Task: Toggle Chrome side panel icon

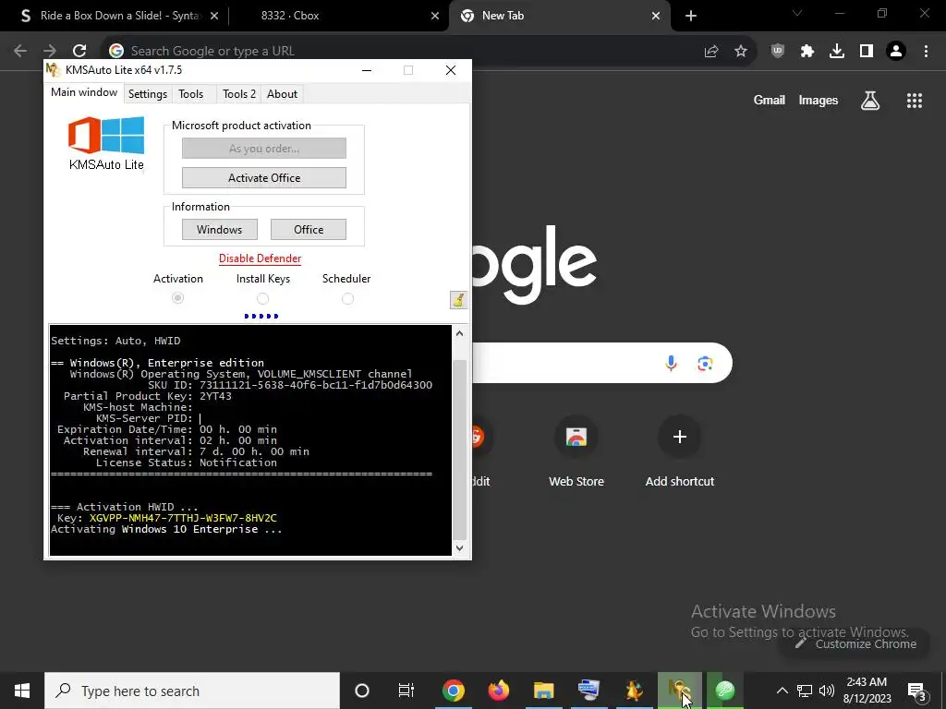Action: tap(867, 52)
